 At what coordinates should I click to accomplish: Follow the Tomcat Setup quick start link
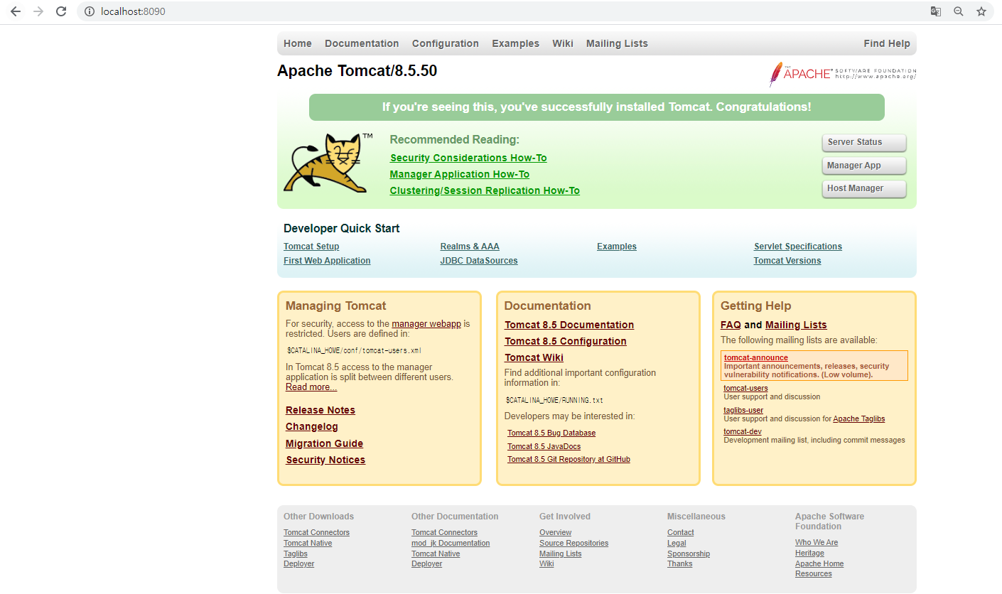pos(311,247)
